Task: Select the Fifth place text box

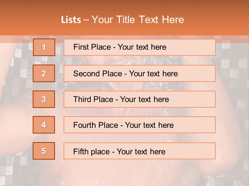Action: 140,151
